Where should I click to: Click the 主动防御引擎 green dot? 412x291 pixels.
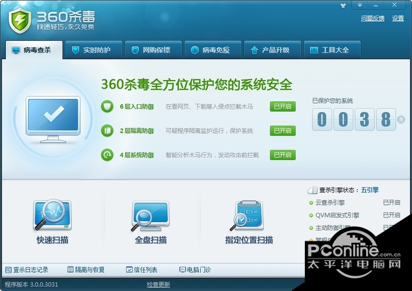click(311, 228)
